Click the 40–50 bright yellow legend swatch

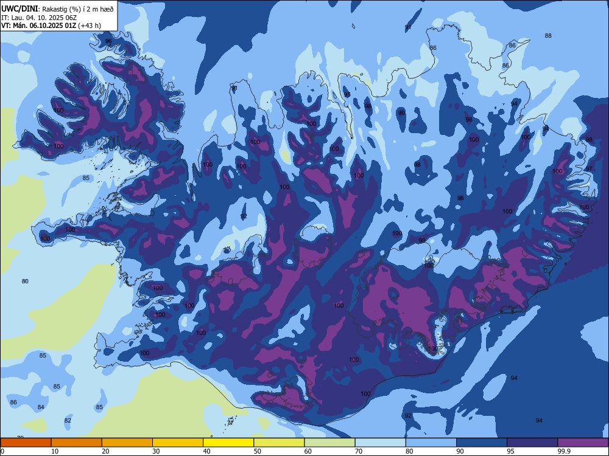click(x=228, y=443)
